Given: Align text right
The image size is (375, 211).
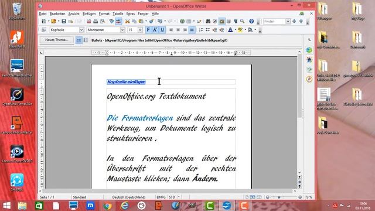Looking at the screenshot, I should tap(185, 30).
